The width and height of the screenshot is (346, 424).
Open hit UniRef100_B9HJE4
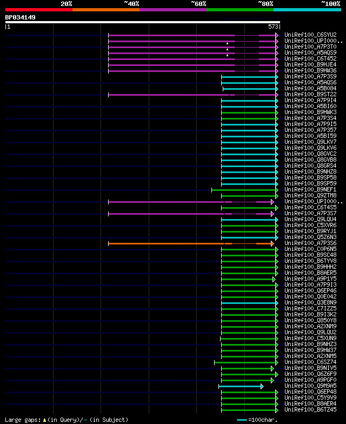(310, 65)
